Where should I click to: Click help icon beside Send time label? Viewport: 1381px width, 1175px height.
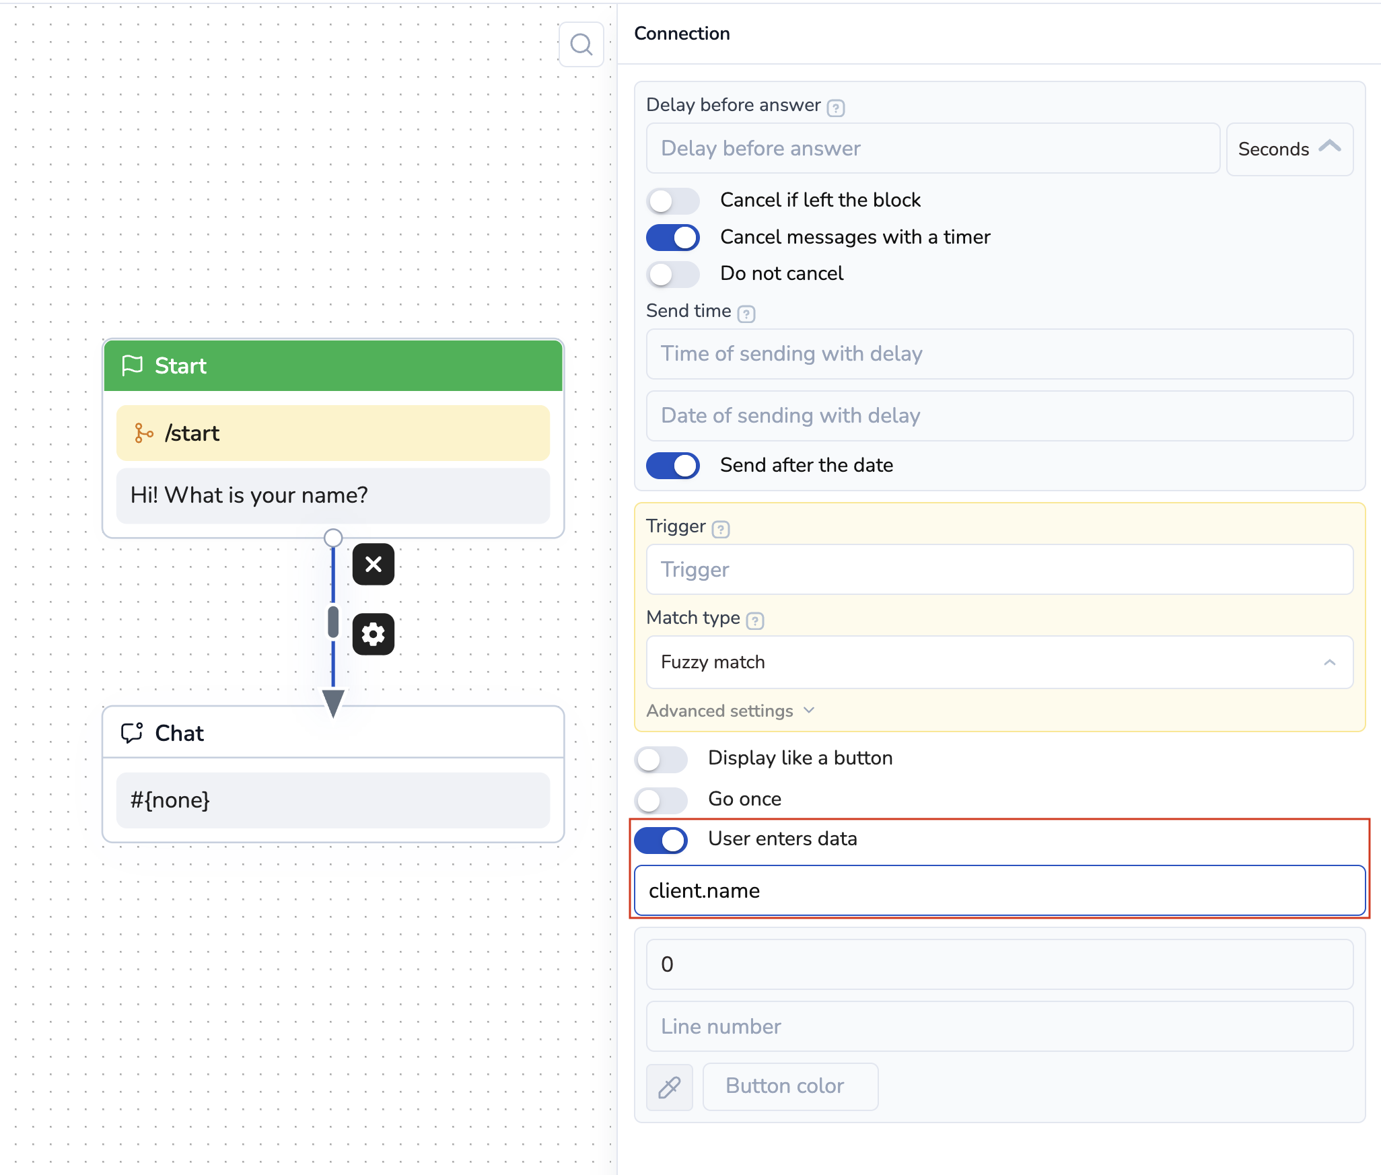coord(746,314)
